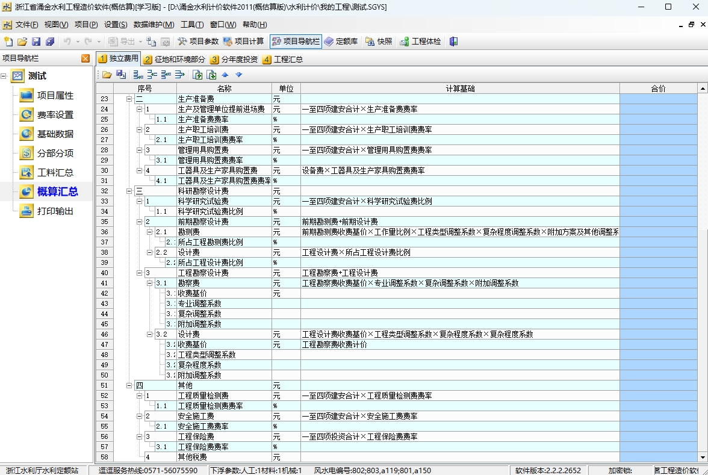Click the new file icon in toolbar
The image size is (708, 475).
(8, 42)
